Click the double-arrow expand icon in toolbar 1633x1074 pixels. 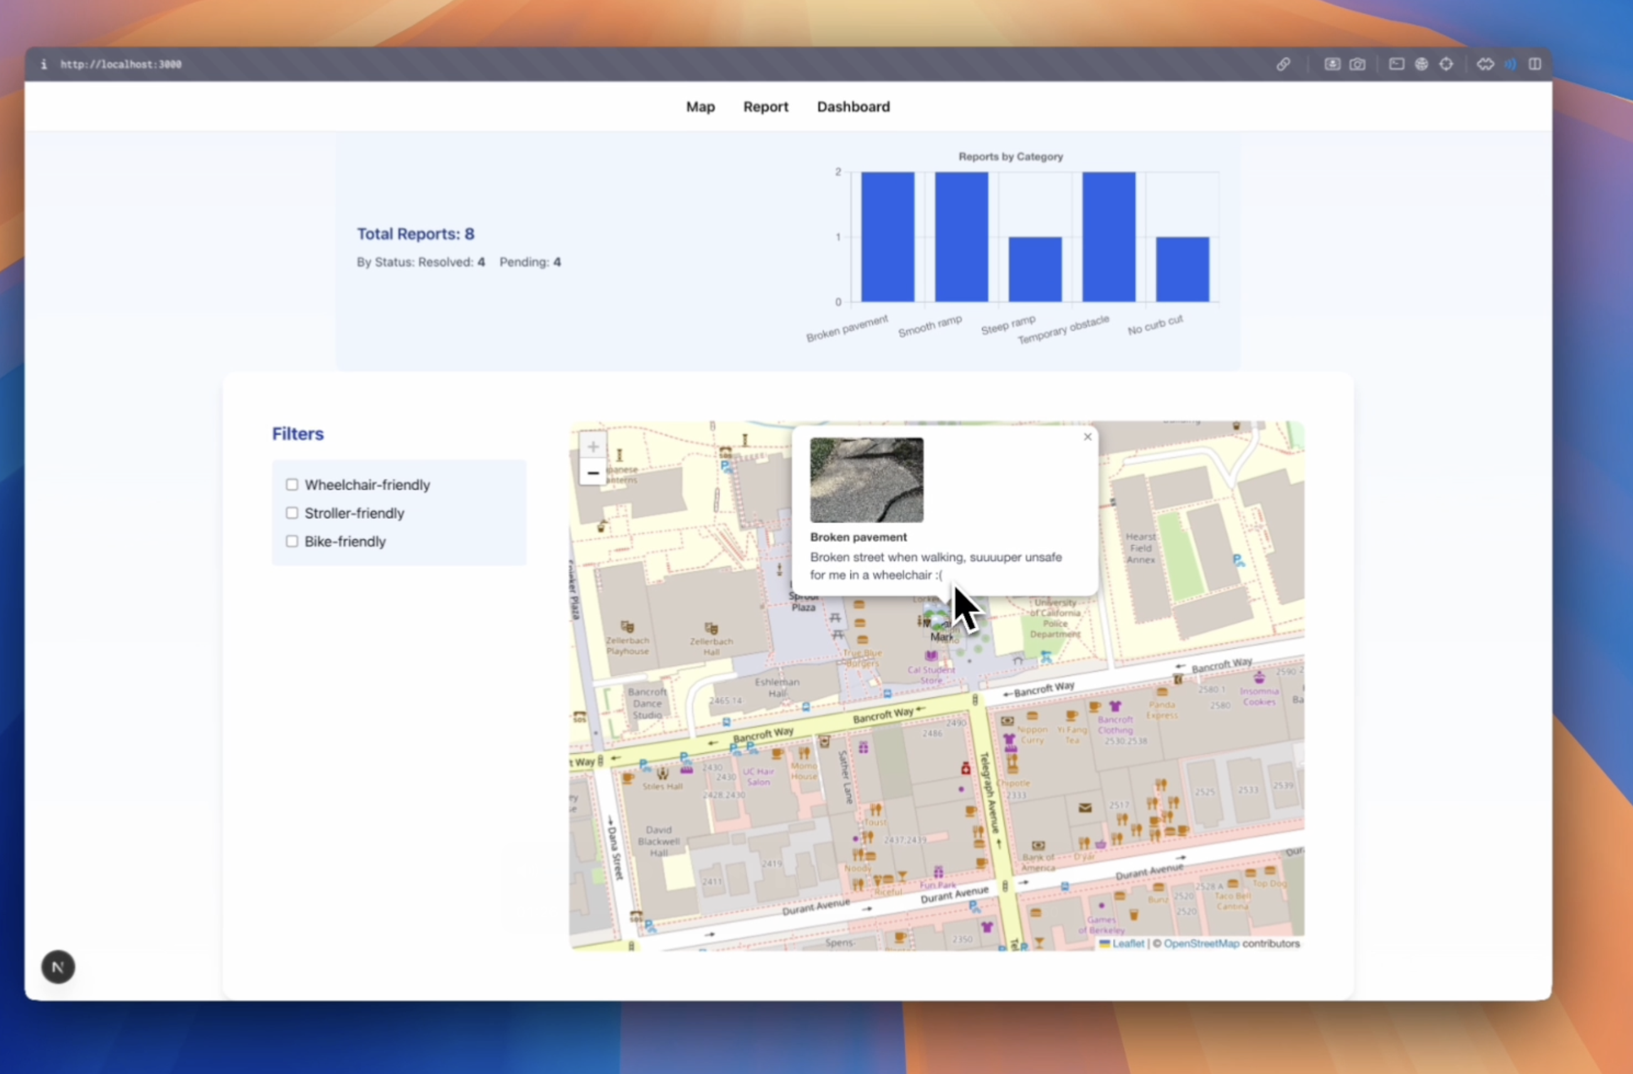[x=1486, y=65]
